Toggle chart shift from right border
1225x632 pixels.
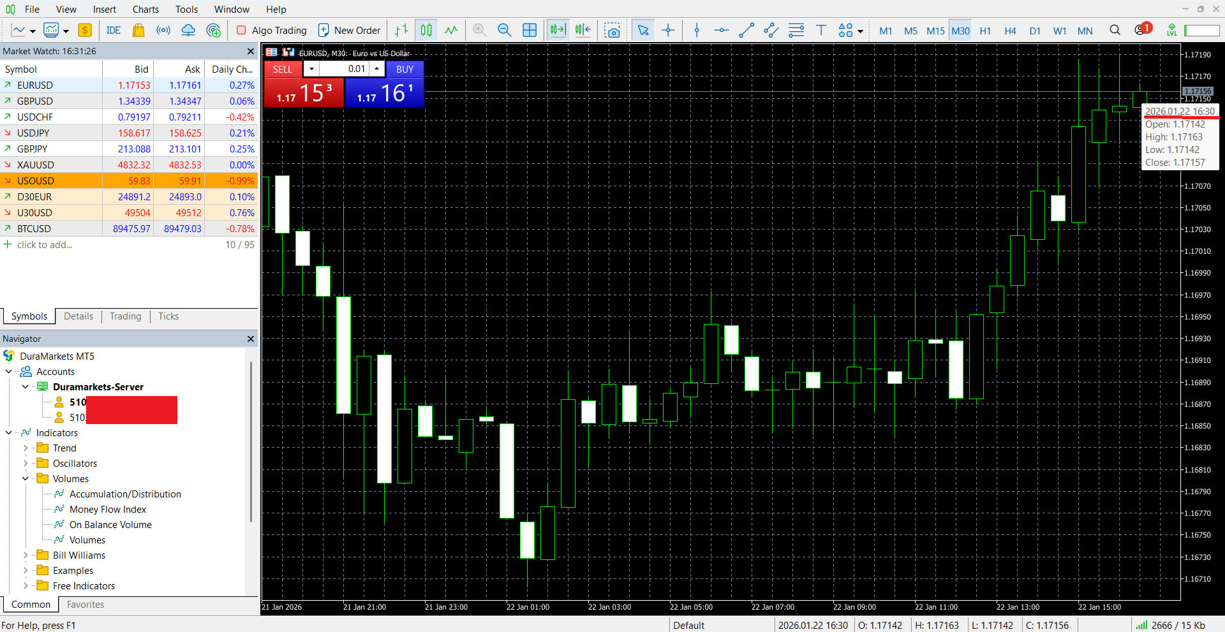tap(583, 30)
